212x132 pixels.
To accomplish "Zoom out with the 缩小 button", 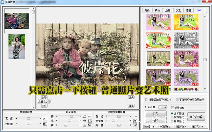I will (131, 106).
